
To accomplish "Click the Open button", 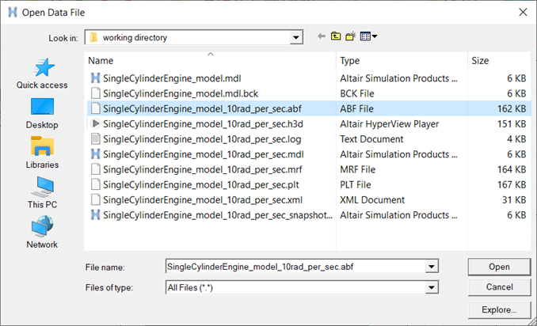I will click(499, 267).
